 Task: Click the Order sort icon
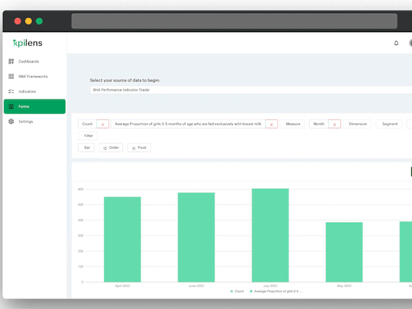tap(105, 148)
